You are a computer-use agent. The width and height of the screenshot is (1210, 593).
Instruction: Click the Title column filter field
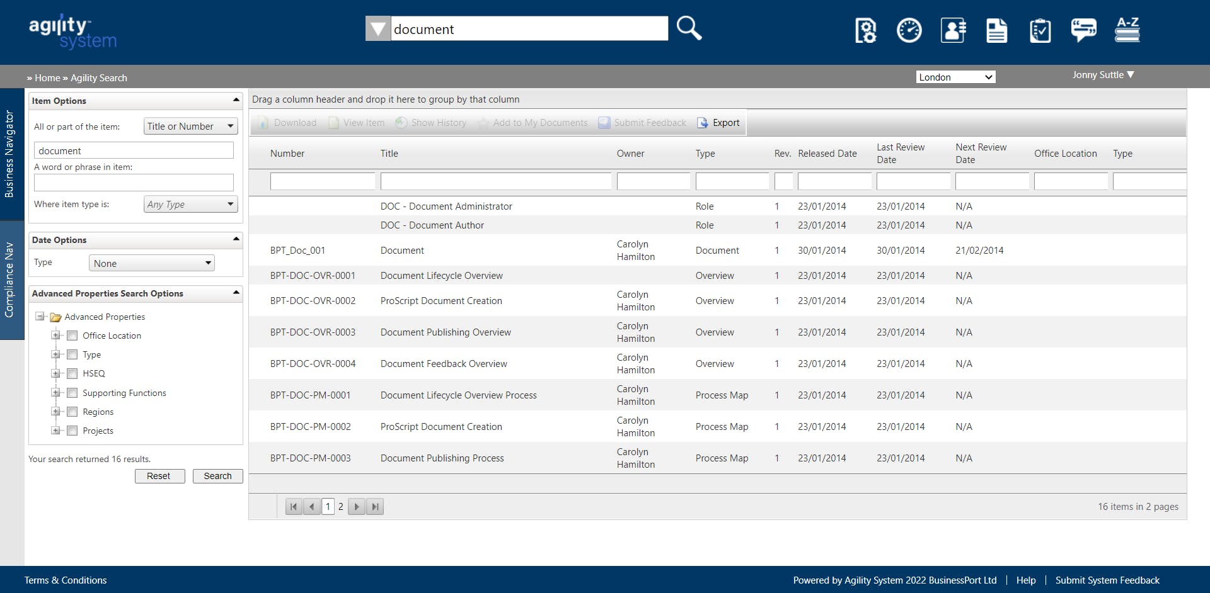pyautogui.click(x=495, y=181)
